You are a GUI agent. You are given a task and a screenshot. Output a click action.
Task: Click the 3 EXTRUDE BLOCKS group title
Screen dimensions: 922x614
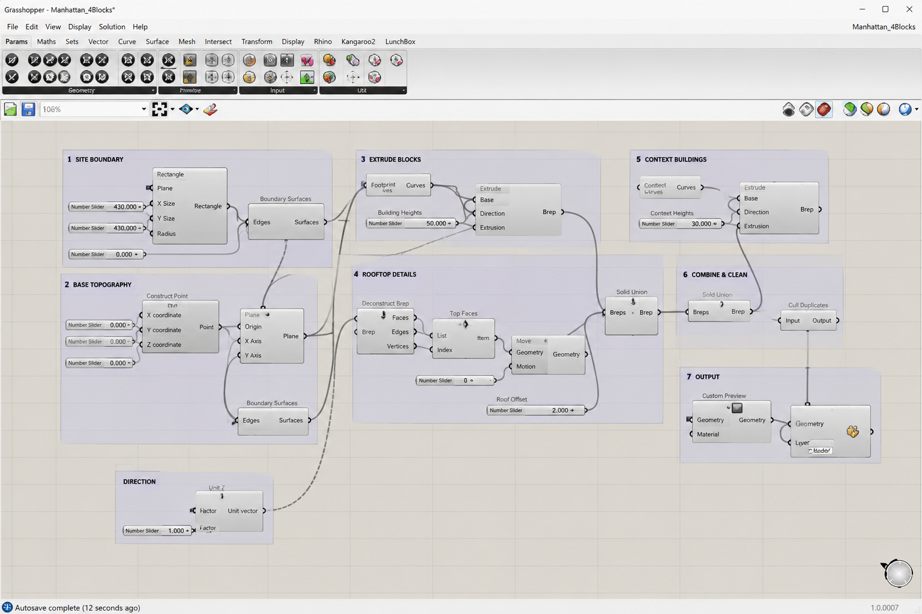click(x=391, y=159)
